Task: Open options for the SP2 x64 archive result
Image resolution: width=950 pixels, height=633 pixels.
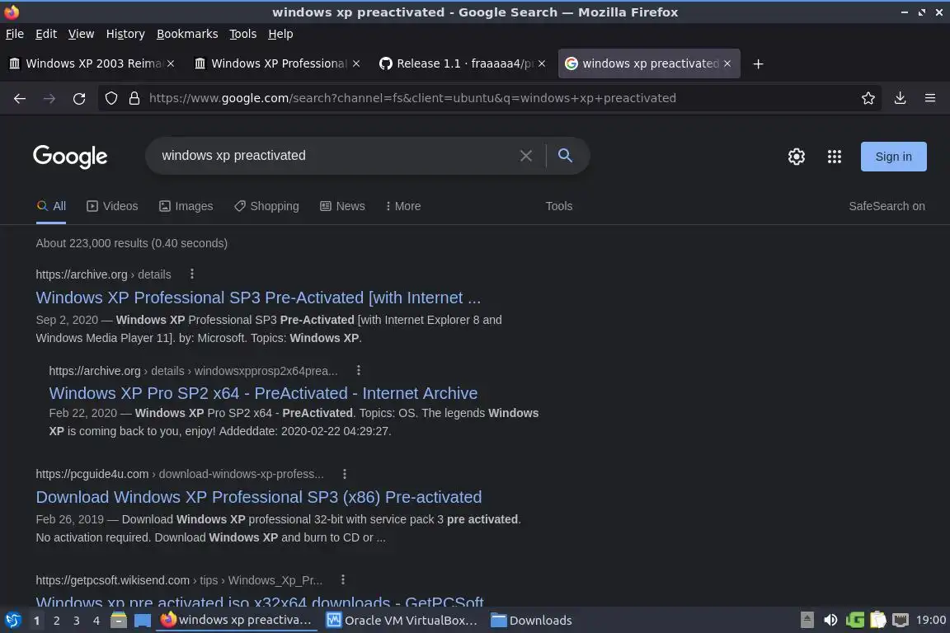Action: point(359,370)
